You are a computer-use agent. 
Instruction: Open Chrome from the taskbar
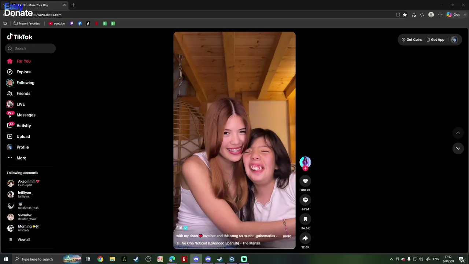coord(100,259)
